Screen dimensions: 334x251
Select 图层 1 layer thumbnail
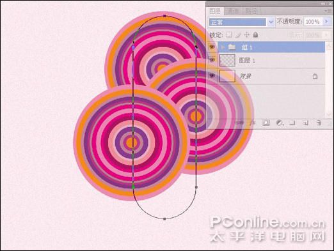(x=227, y=61)
